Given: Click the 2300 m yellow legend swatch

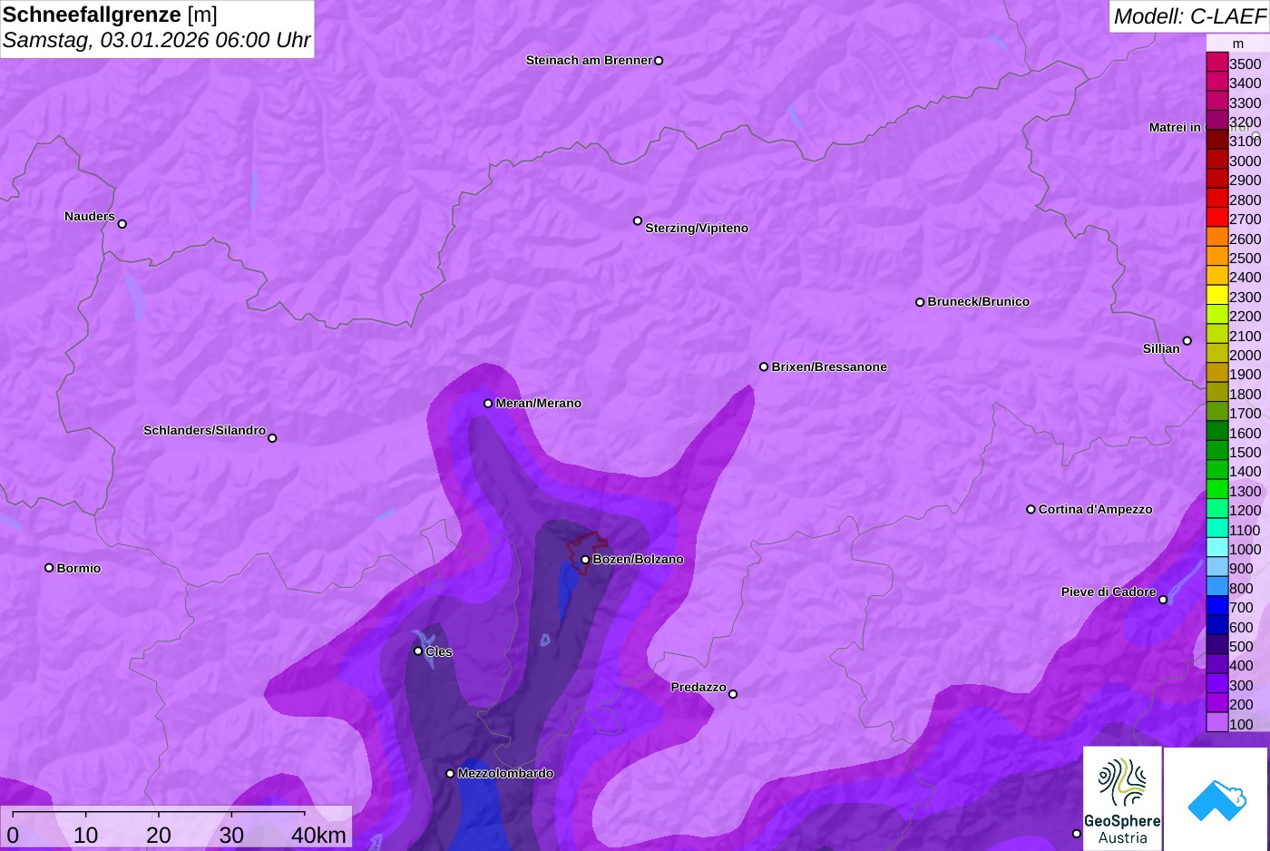Looking at the screenshot, I should pos(1217,295).
